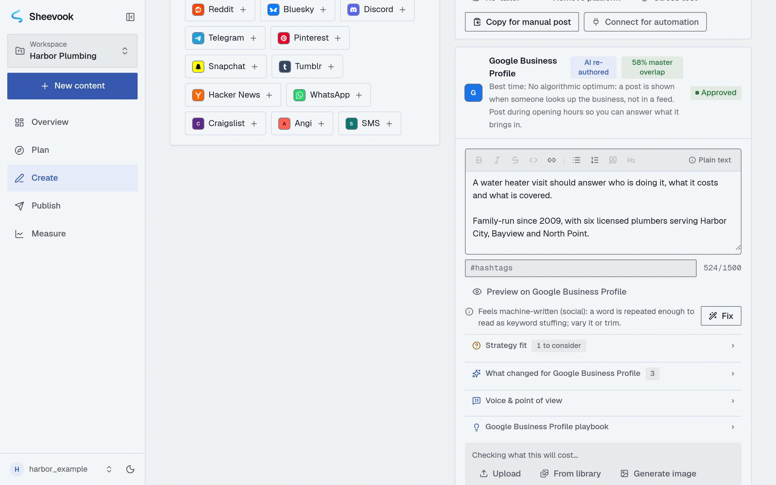Insert a link in editor
Image resolution: width=776 pixels, height=485 pixels.
tap(552, 160)
